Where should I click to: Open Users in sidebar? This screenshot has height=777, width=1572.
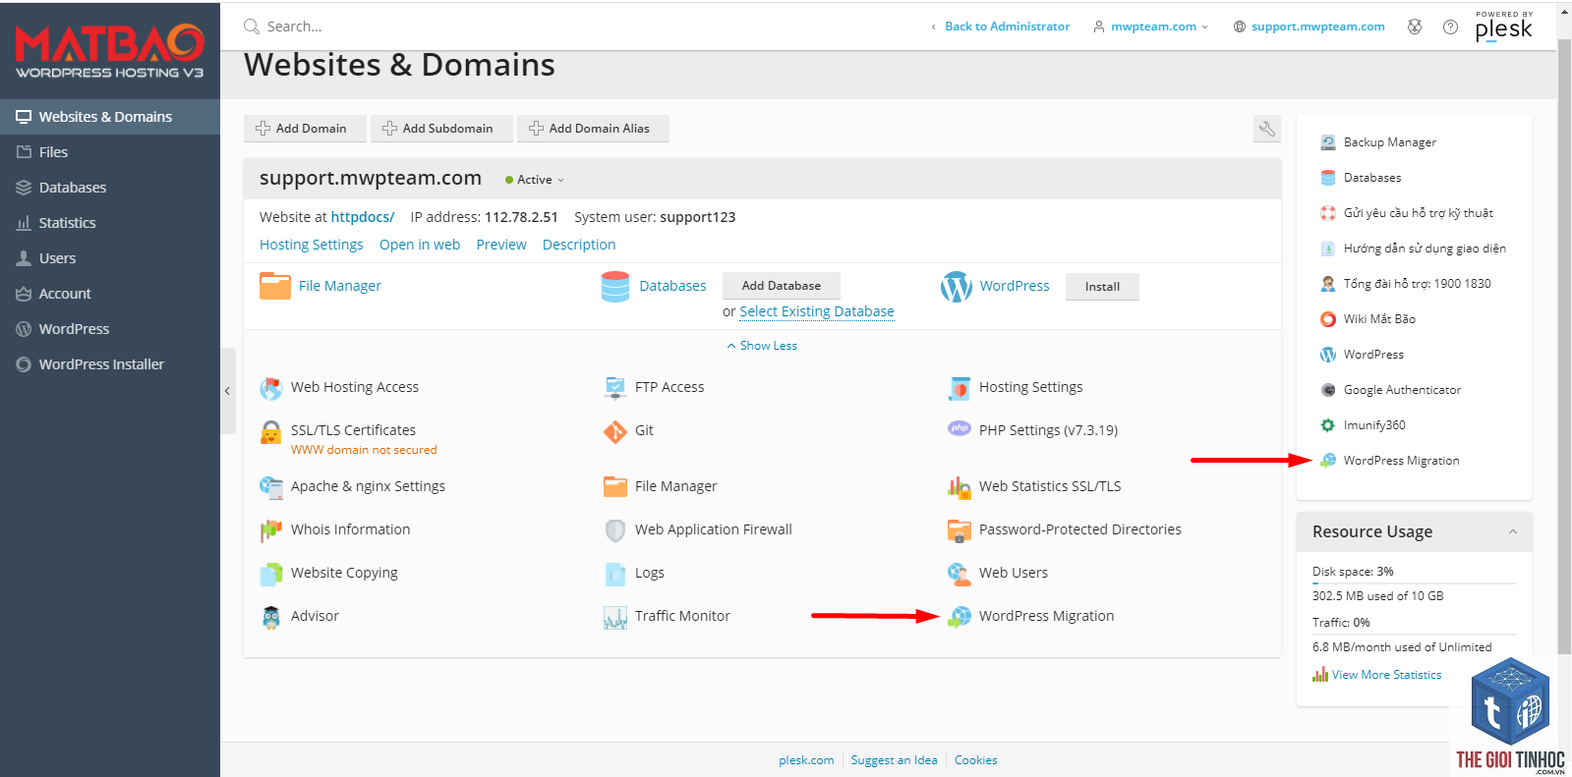pyautogui.click(x=110, y=258)
